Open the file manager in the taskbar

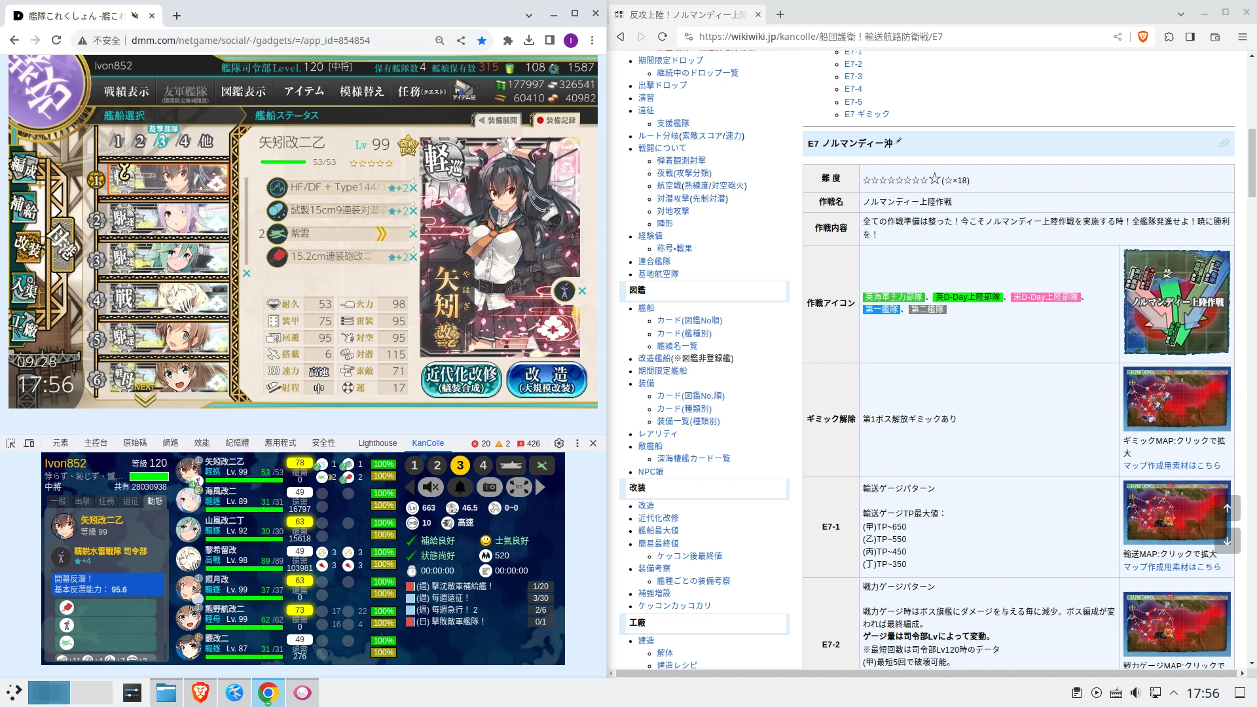166,693
